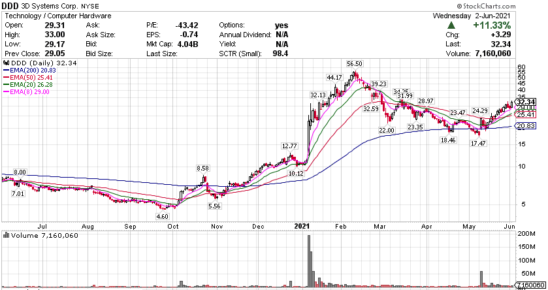Click the 23.47 price label
Image resolution: width=548 pixels, height=290 pixels.
[458, 112]
